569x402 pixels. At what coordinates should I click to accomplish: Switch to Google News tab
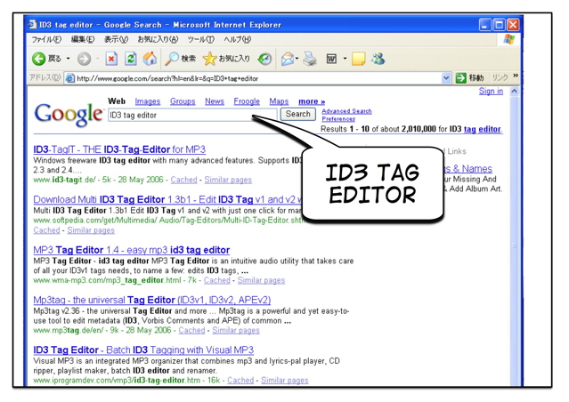point(215,101)
